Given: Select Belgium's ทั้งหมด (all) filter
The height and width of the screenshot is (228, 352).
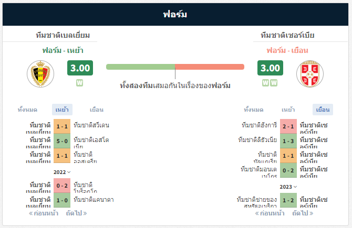Looking at the screenshot, I should click(x=27, y=110).
